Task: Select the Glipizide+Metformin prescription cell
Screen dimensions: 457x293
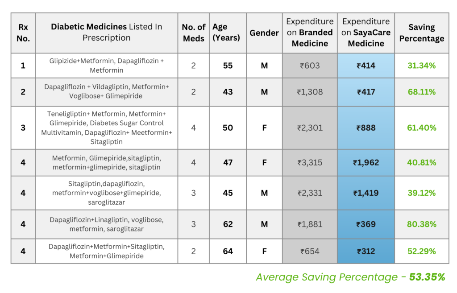Action: (x=106, y=66)
